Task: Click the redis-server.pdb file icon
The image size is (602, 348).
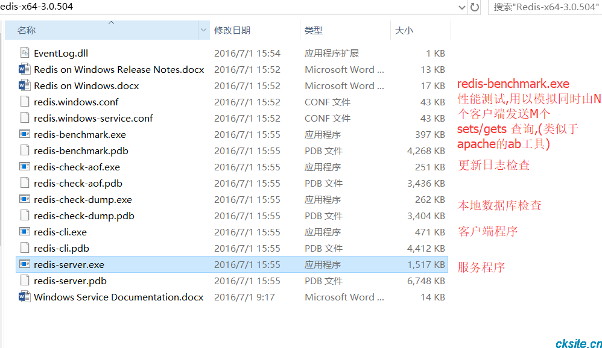Action: click(25, 281)
